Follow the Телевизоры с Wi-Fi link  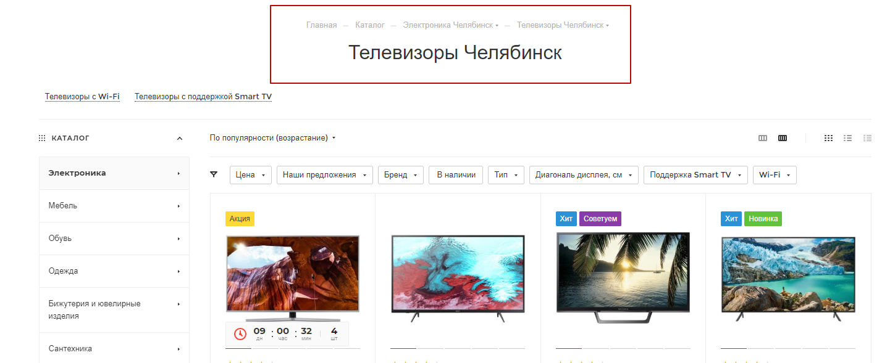82,97
